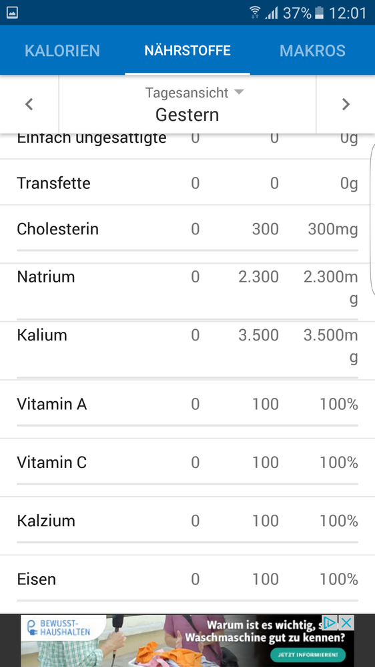Switch to the MAKROS tab
Viewport: 375px width, 667px height.
coord(312,51)
